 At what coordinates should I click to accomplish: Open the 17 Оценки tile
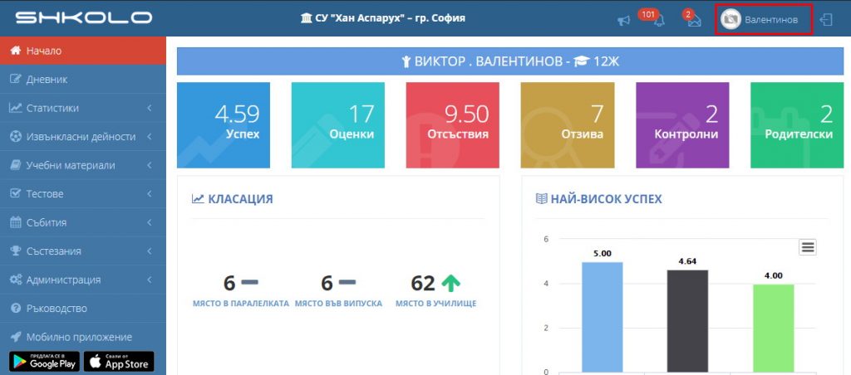coord(338,125)
